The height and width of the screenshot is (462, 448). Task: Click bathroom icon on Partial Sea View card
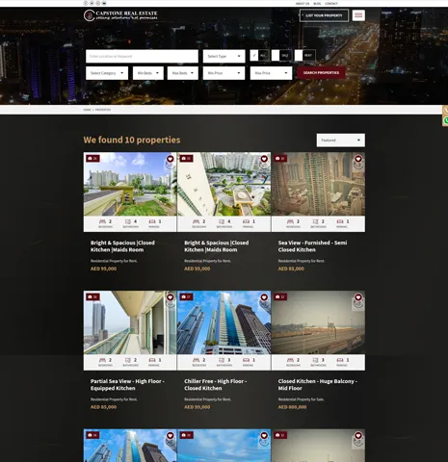pos(128,360)
